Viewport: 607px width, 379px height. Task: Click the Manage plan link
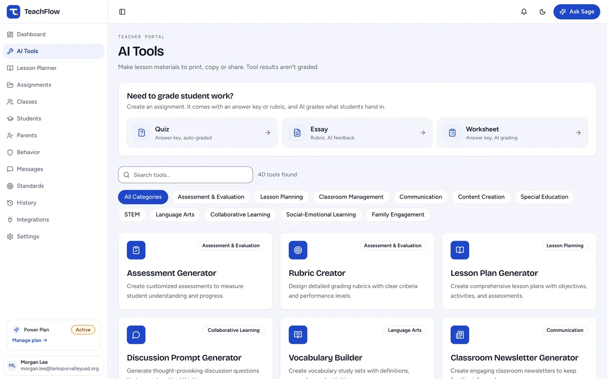coord(29,341)
